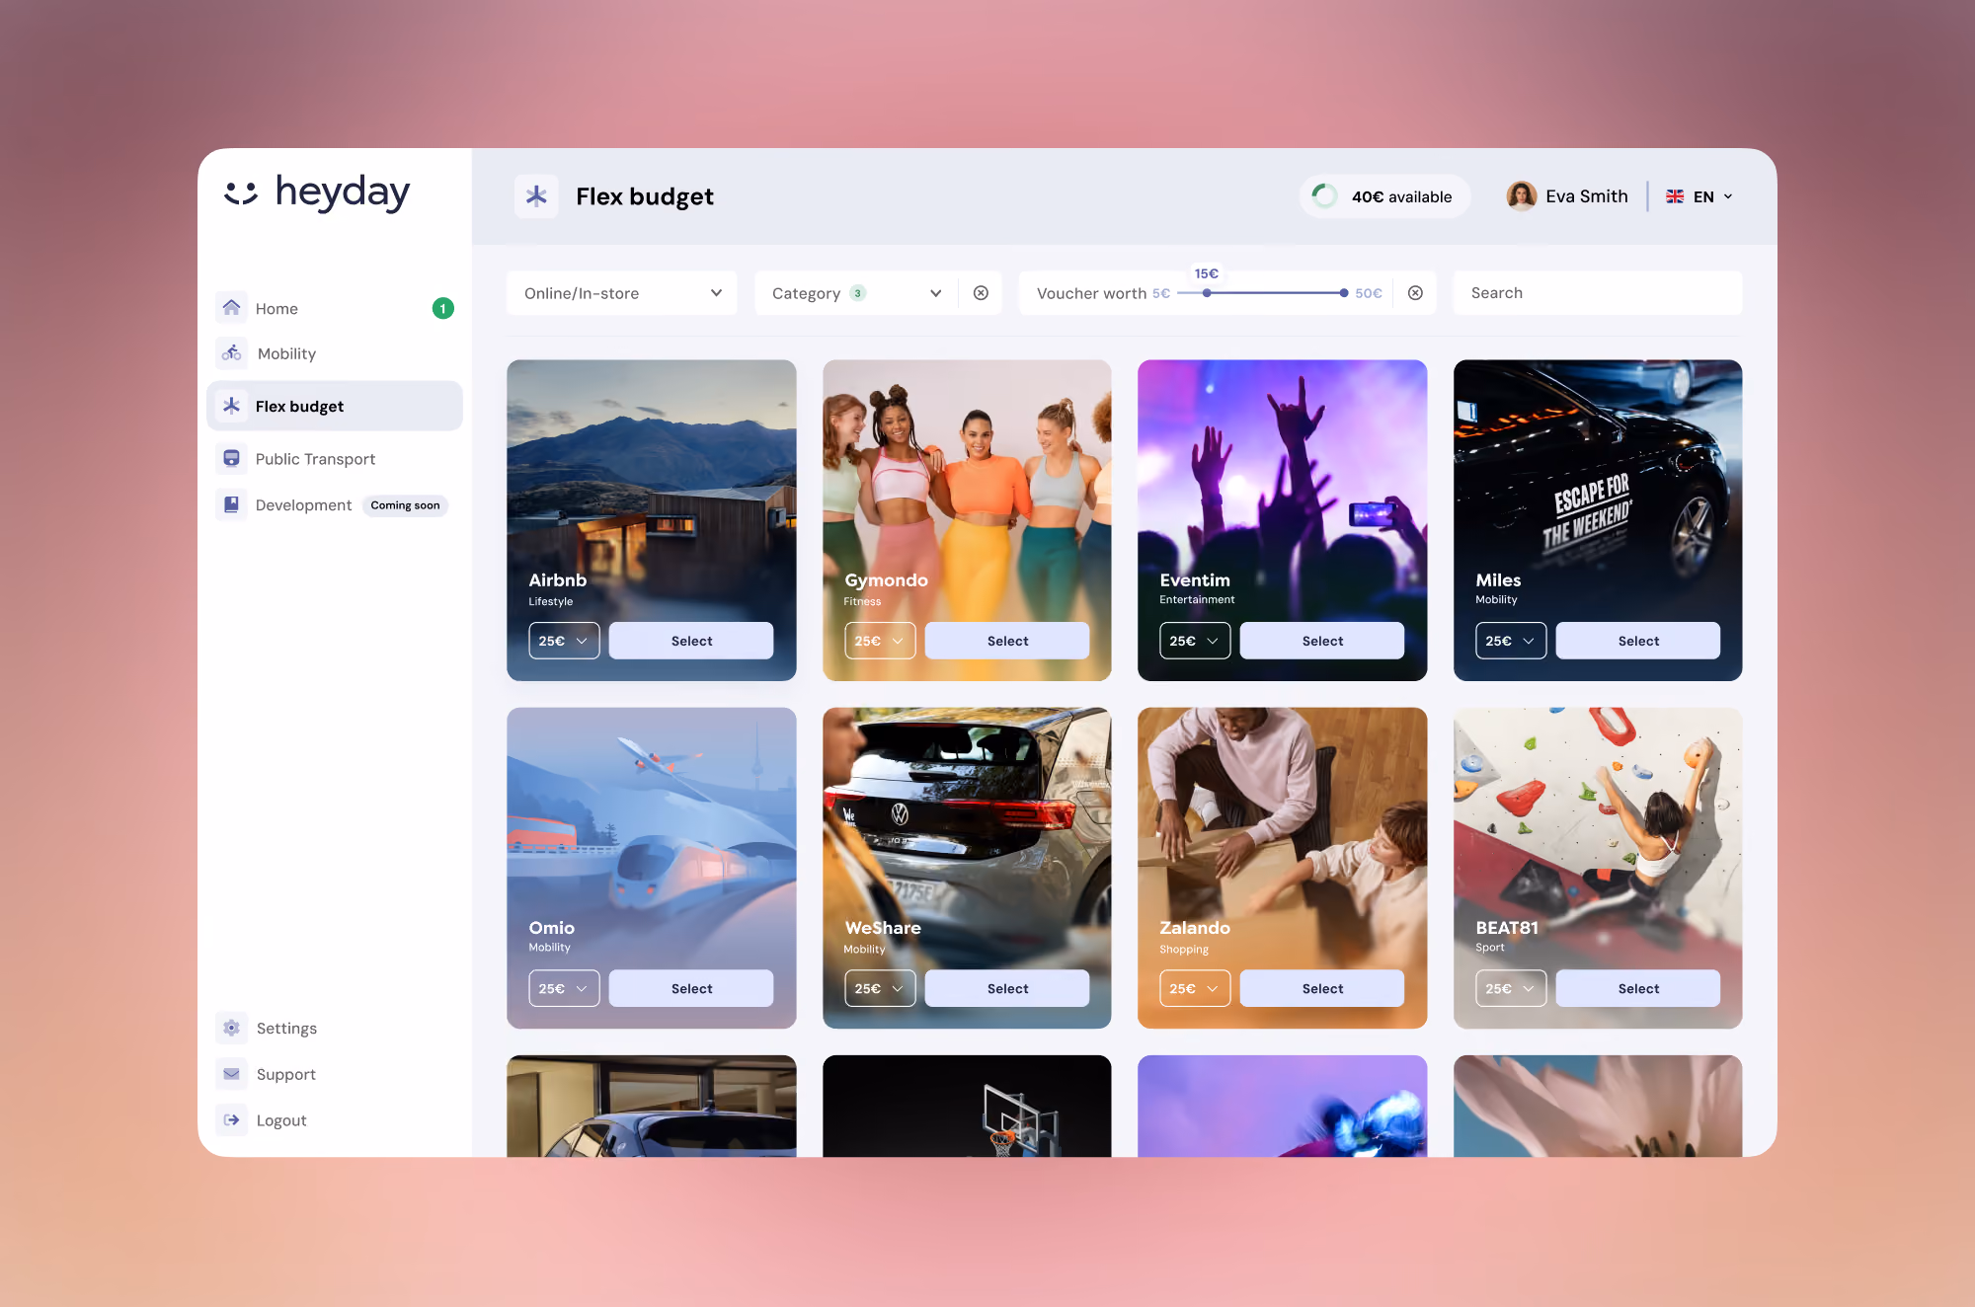The width and height of the screenshot is (1975, 1307).
Task: Click the Development book icon
Action: coord(231,504)
